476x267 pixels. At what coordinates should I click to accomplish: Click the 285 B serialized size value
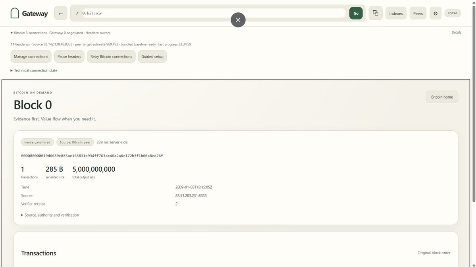pyautogui.click(x=54, y=169)
